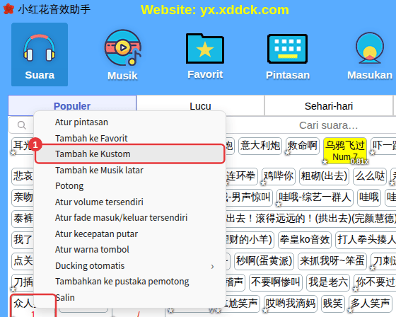This screenshot has height=317, width=396.
Task: Play the 不要啊惨叫 sound button
Action: click(x=276, y=282)
